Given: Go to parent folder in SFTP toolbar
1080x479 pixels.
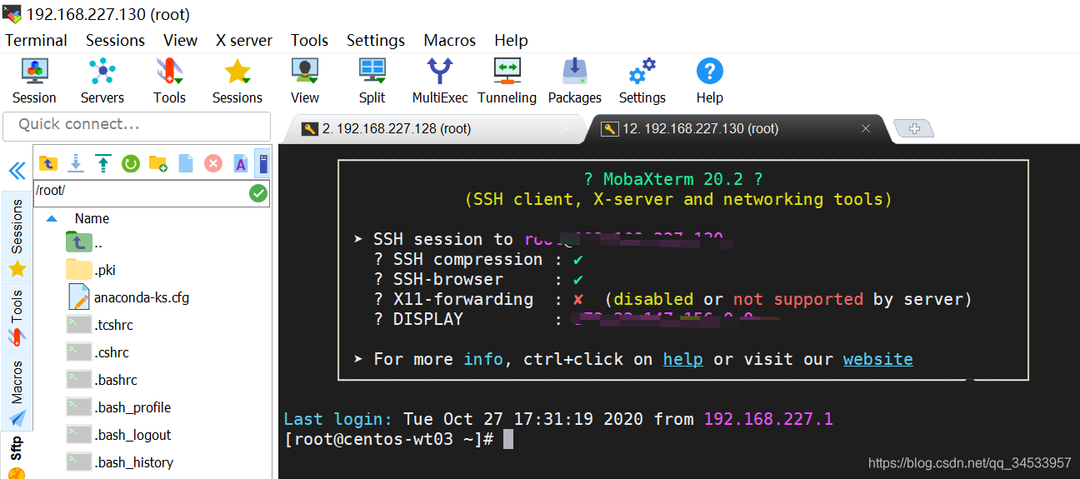Looking at the screenshot, I should coord(48,163).
